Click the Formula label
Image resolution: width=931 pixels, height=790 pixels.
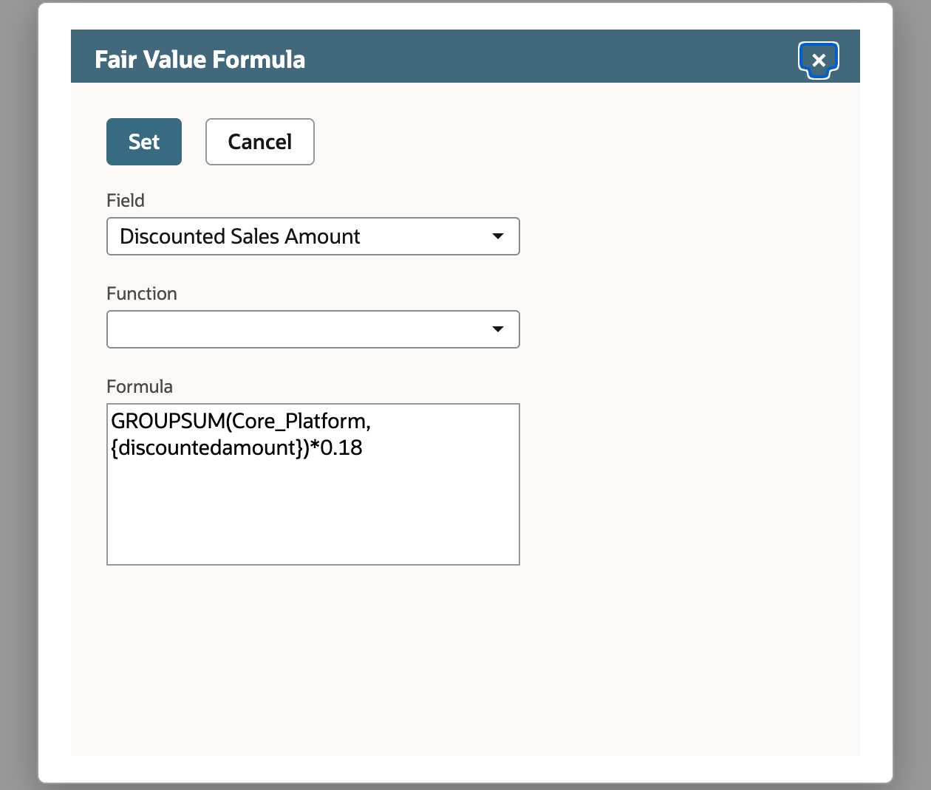[140, 387]
